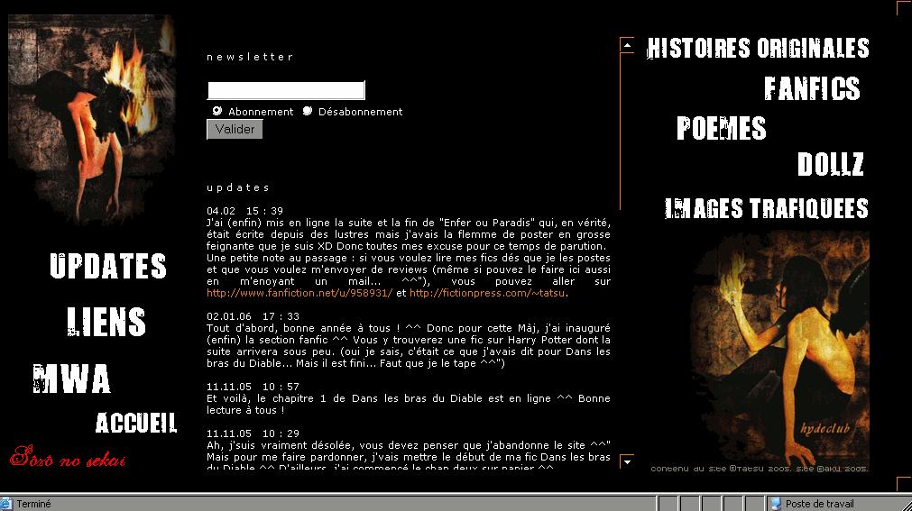Return to ACCUEIL home page

pos(136,423)
